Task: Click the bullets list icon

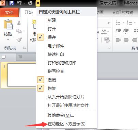Action: pos(118,23)
